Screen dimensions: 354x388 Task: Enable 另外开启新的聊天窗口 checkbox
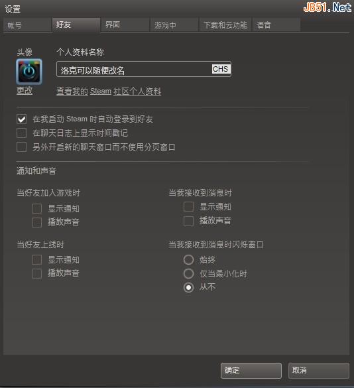[21, 147]
